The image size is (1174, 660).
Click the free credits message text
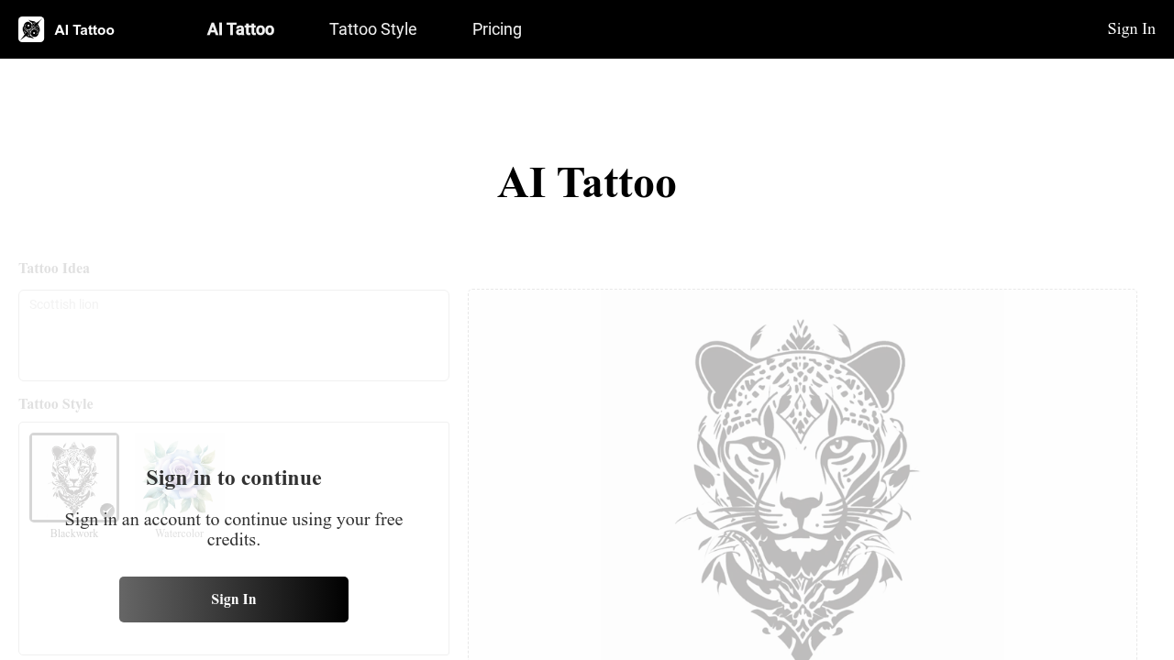click(x=234, y=529)
